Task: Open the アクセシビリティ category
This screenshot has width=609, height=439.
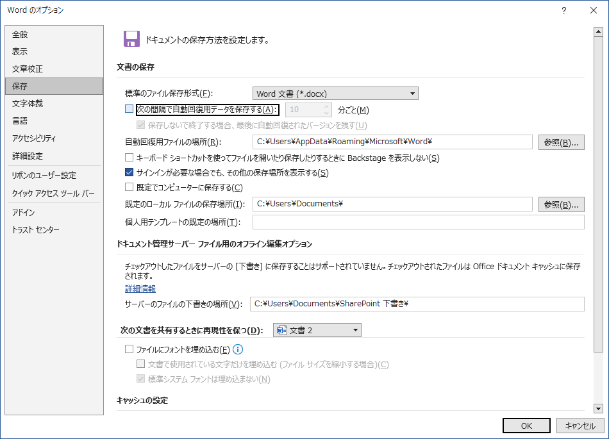Action: (x=54, y=138)
